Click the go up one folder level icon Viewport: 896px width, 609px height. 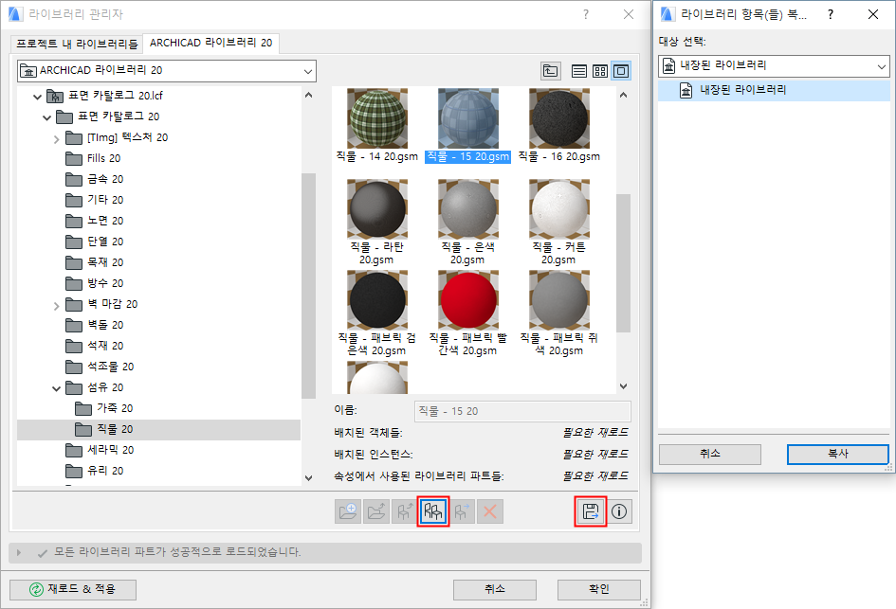[550, 71]
